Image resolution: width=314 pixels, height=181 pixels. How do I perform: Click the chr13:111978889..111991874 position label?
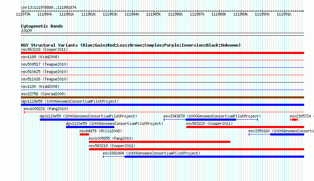point(49,7)
